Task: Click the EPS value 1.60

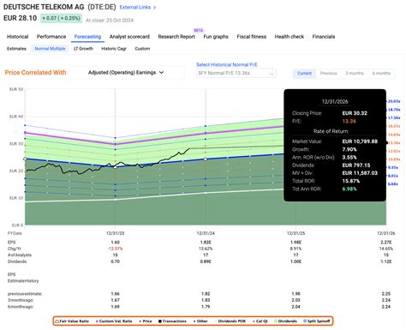Action: pos(115,243)
